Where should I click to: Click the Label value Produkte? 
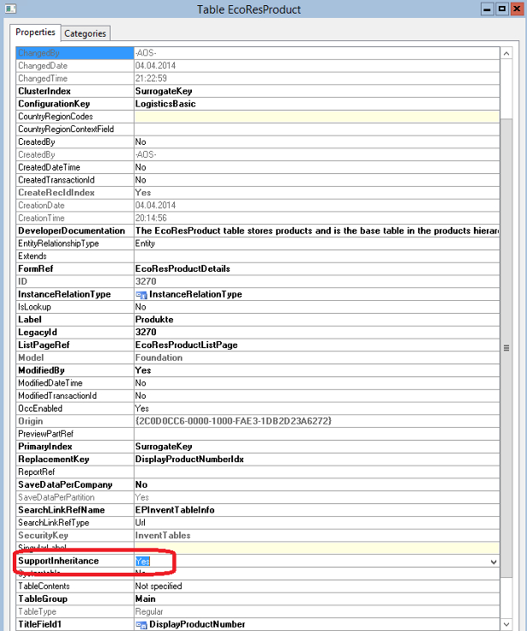point(154,320)
